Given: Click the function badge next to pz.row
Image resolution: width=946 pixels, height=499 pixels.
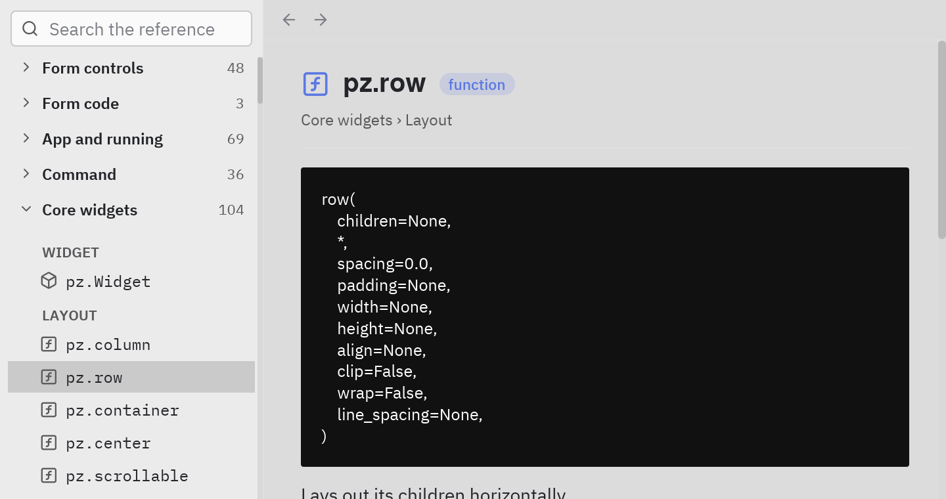Looking at the screenshot, I should (477, 84).
